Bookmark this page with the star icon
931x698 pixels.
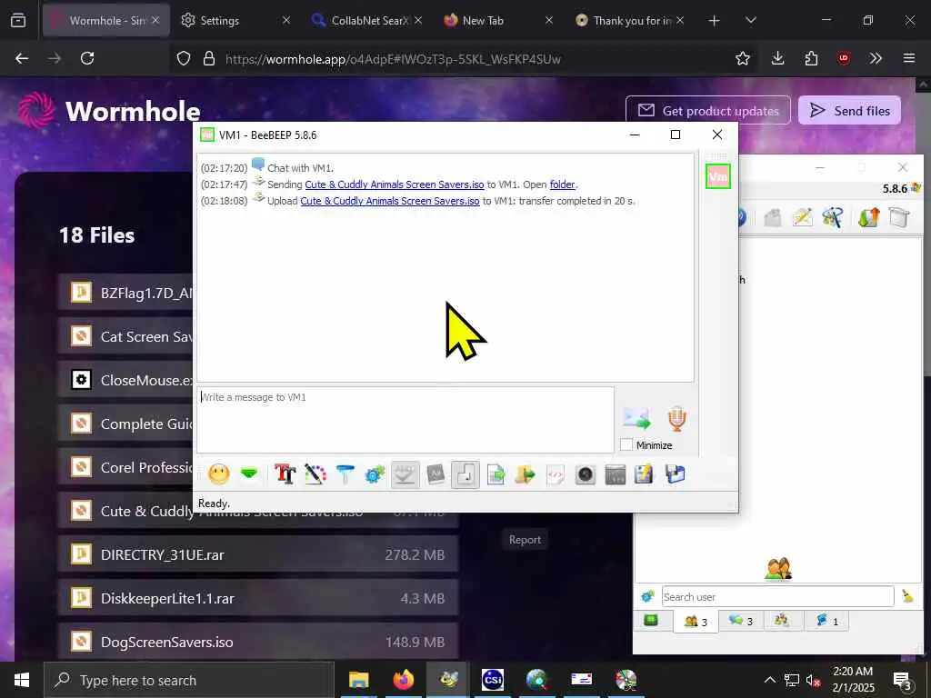pyautogui.click(x=742, y=58)
